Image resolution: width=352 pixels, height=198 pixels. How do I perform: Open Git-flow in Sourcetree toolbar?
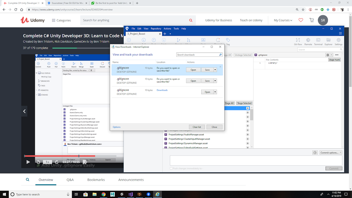[298, 42]
